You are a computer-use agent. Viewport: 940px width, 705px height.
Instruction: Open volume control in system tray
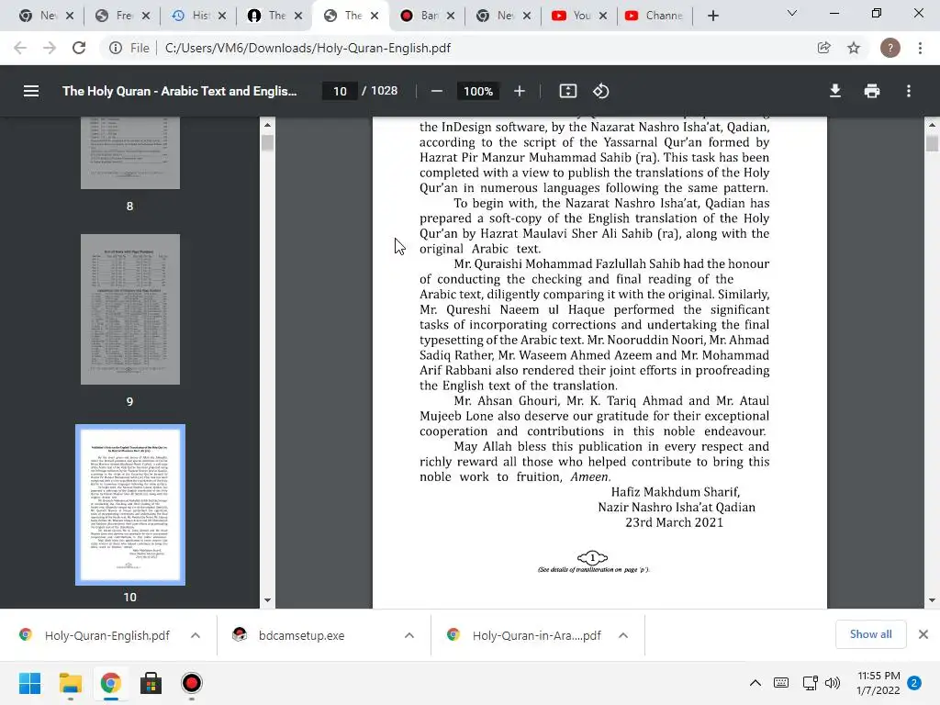[832, 683]
